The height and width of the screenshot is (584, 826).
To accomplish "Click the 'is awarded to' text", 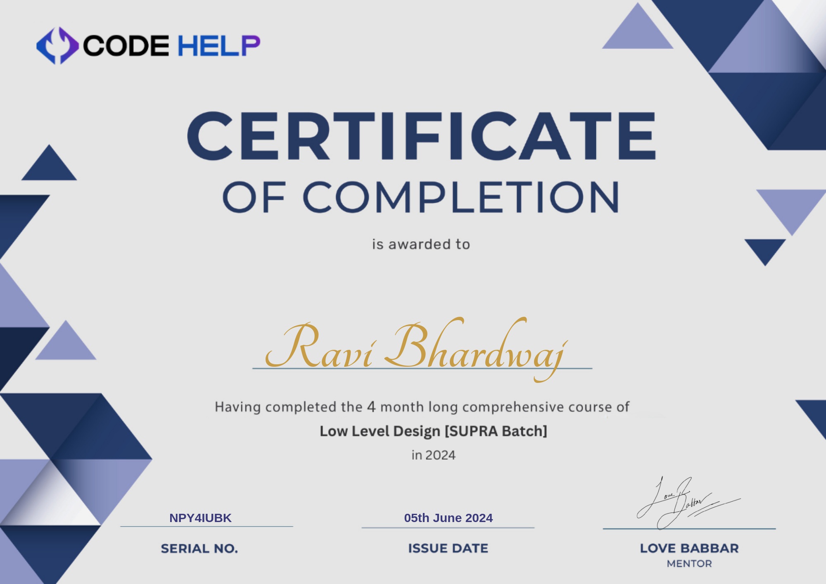I will (x=421, y=244).
